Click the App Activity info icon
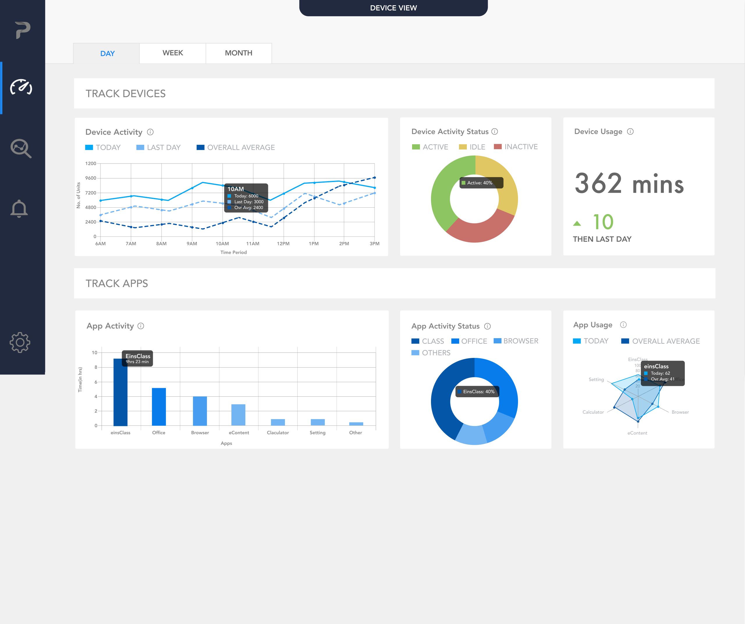 click(x=141, y=326)
